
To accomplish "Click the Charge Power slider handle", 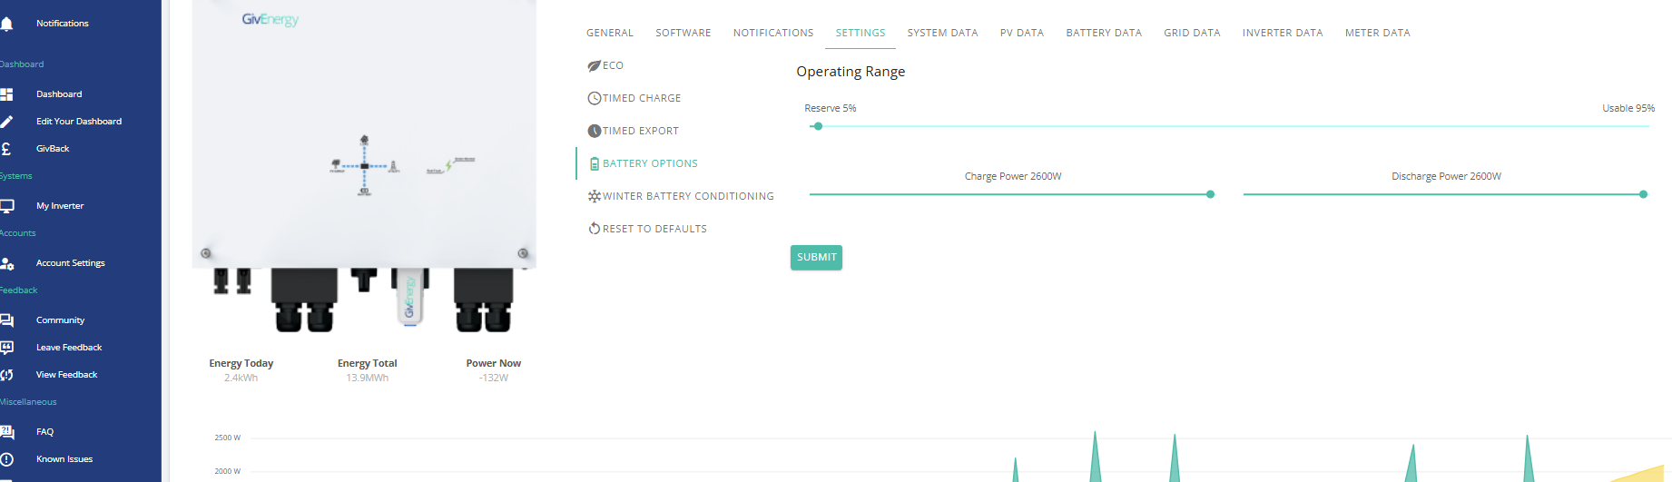I will 1210,194.
